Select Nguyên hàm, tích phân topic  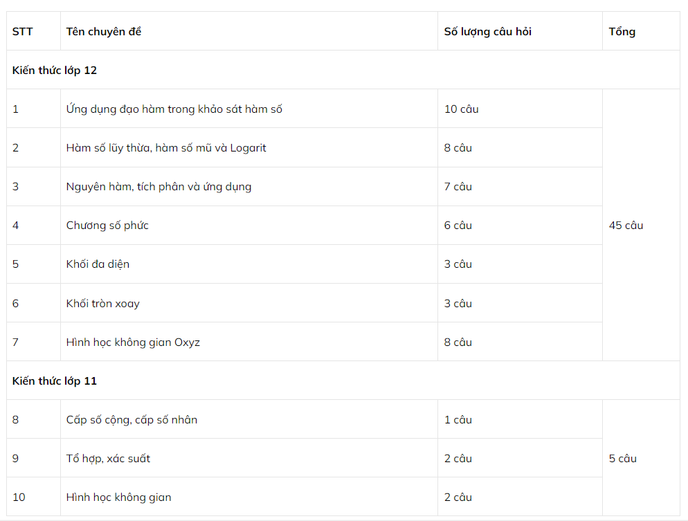pos(159,187)
